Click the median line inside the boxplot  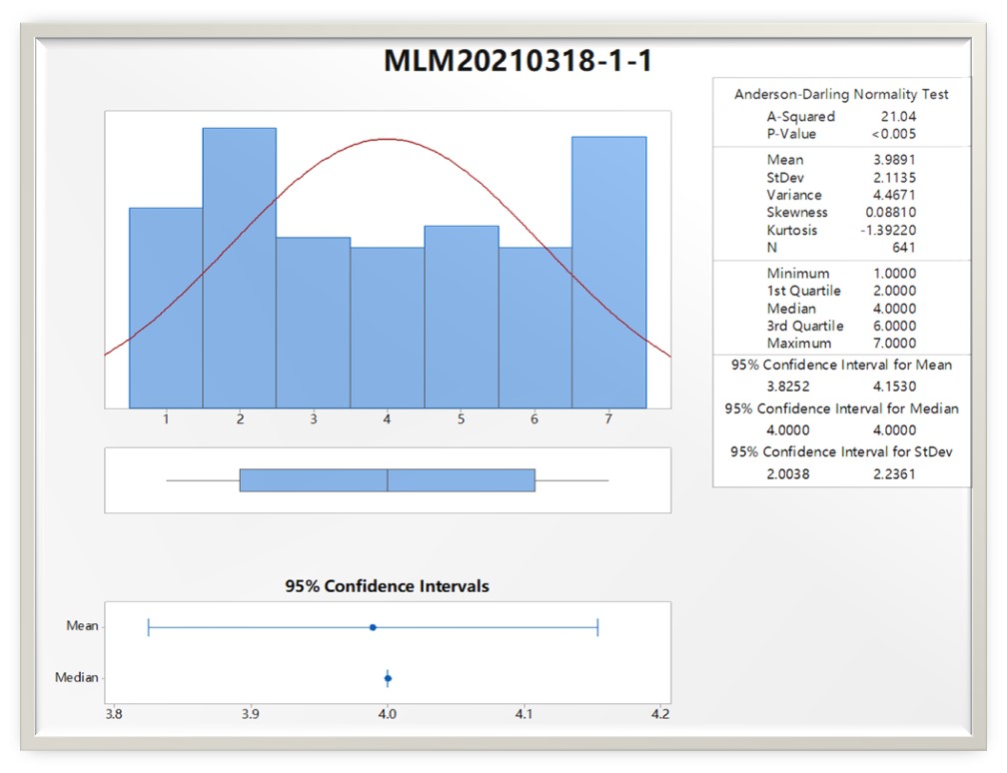click(388, 480)
